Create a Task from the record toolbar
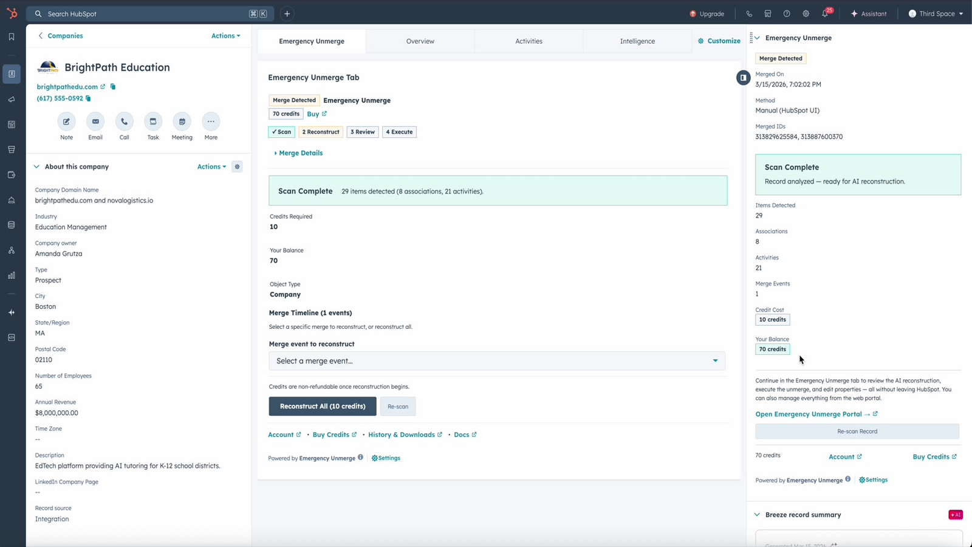 pyautogui.click(x=152, y=121)
